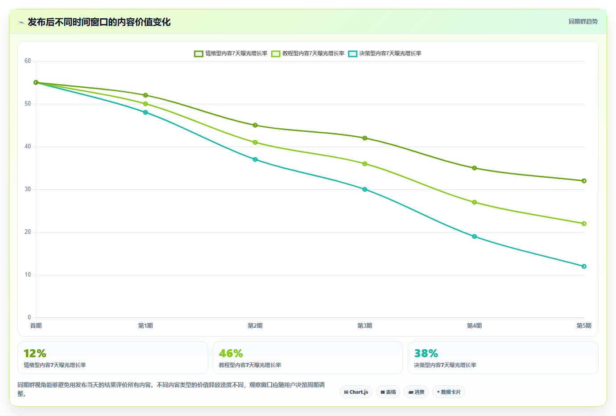This screenshot has width=616, height=416.
Task: Select the 情绪型 data point at 第5期
Action: click(x=584, y=181)
